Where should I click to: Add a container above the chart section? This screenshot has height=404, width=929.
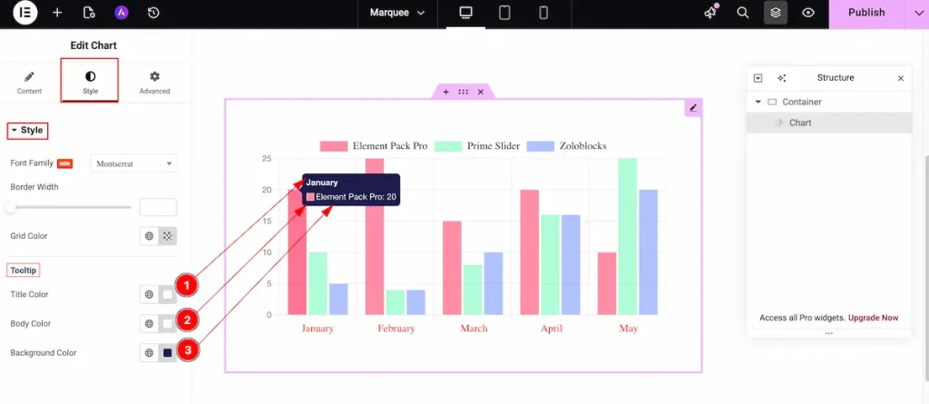[445, 92]
